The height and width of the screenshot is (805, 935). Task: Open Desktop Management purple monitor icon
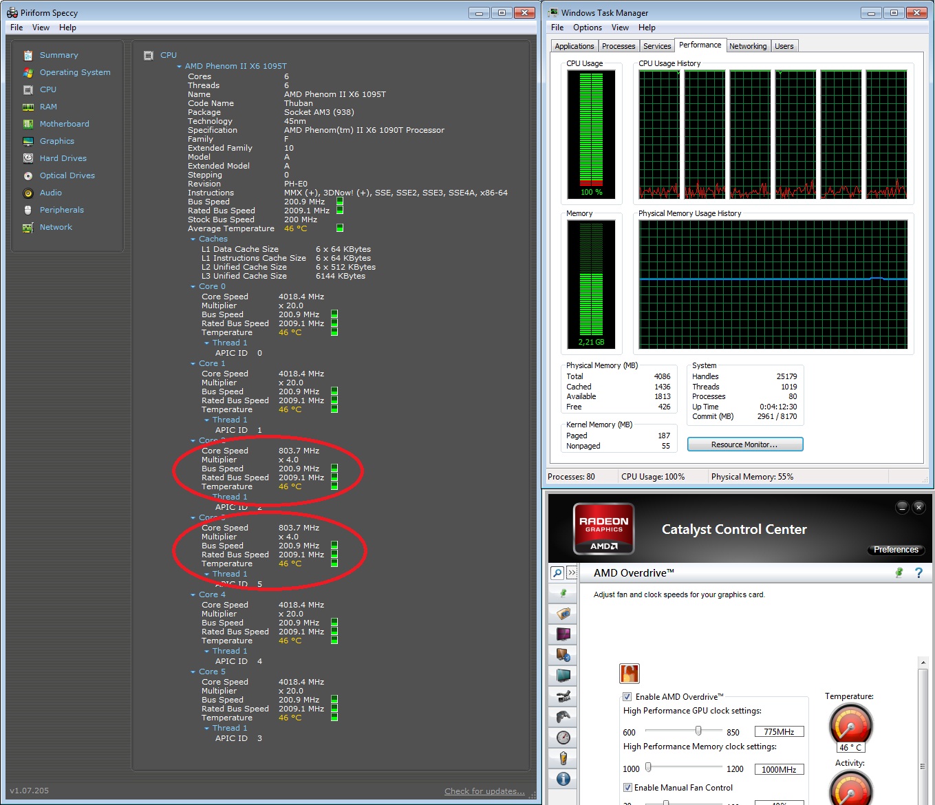(563, 634)
